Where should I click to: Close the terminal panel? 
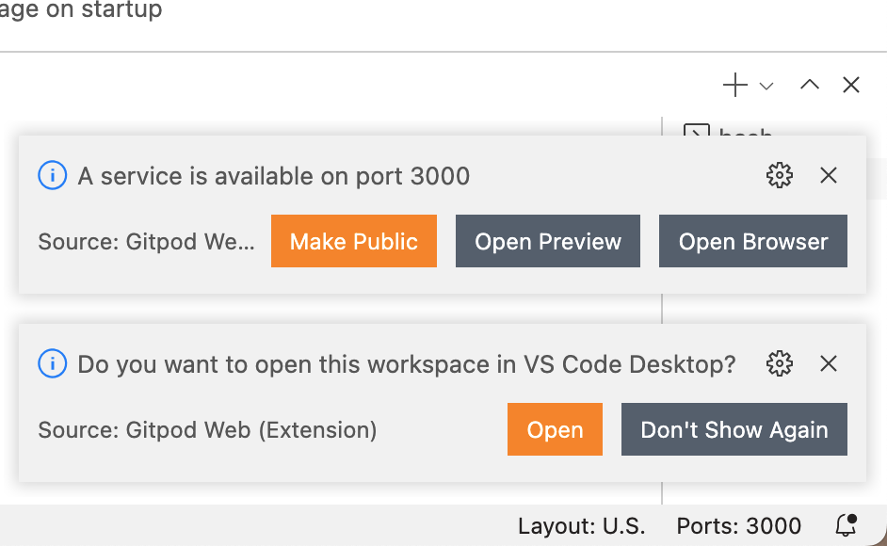tap(851, 86)
